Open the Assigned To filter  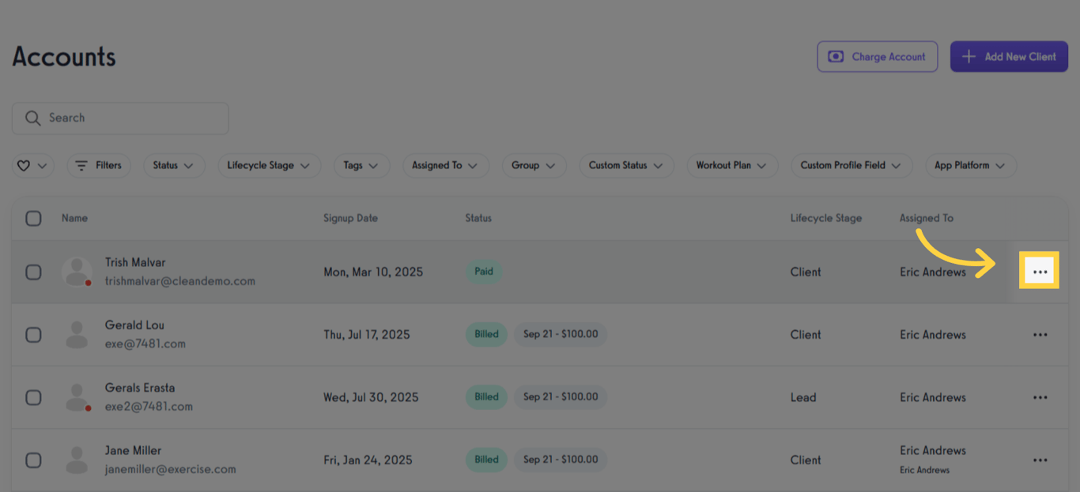[x=445, y=165]
